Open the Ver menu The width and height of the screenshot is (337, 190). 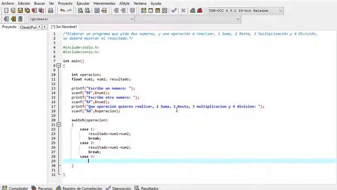pos(52,4)
